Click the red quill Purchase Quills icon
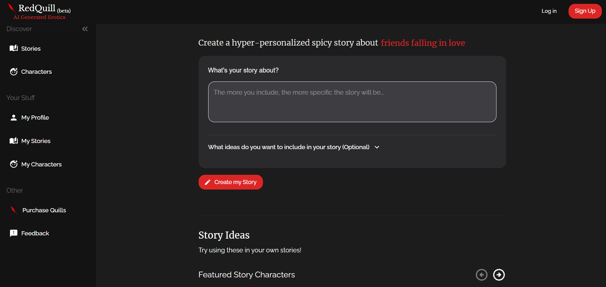 coord(14,210)
